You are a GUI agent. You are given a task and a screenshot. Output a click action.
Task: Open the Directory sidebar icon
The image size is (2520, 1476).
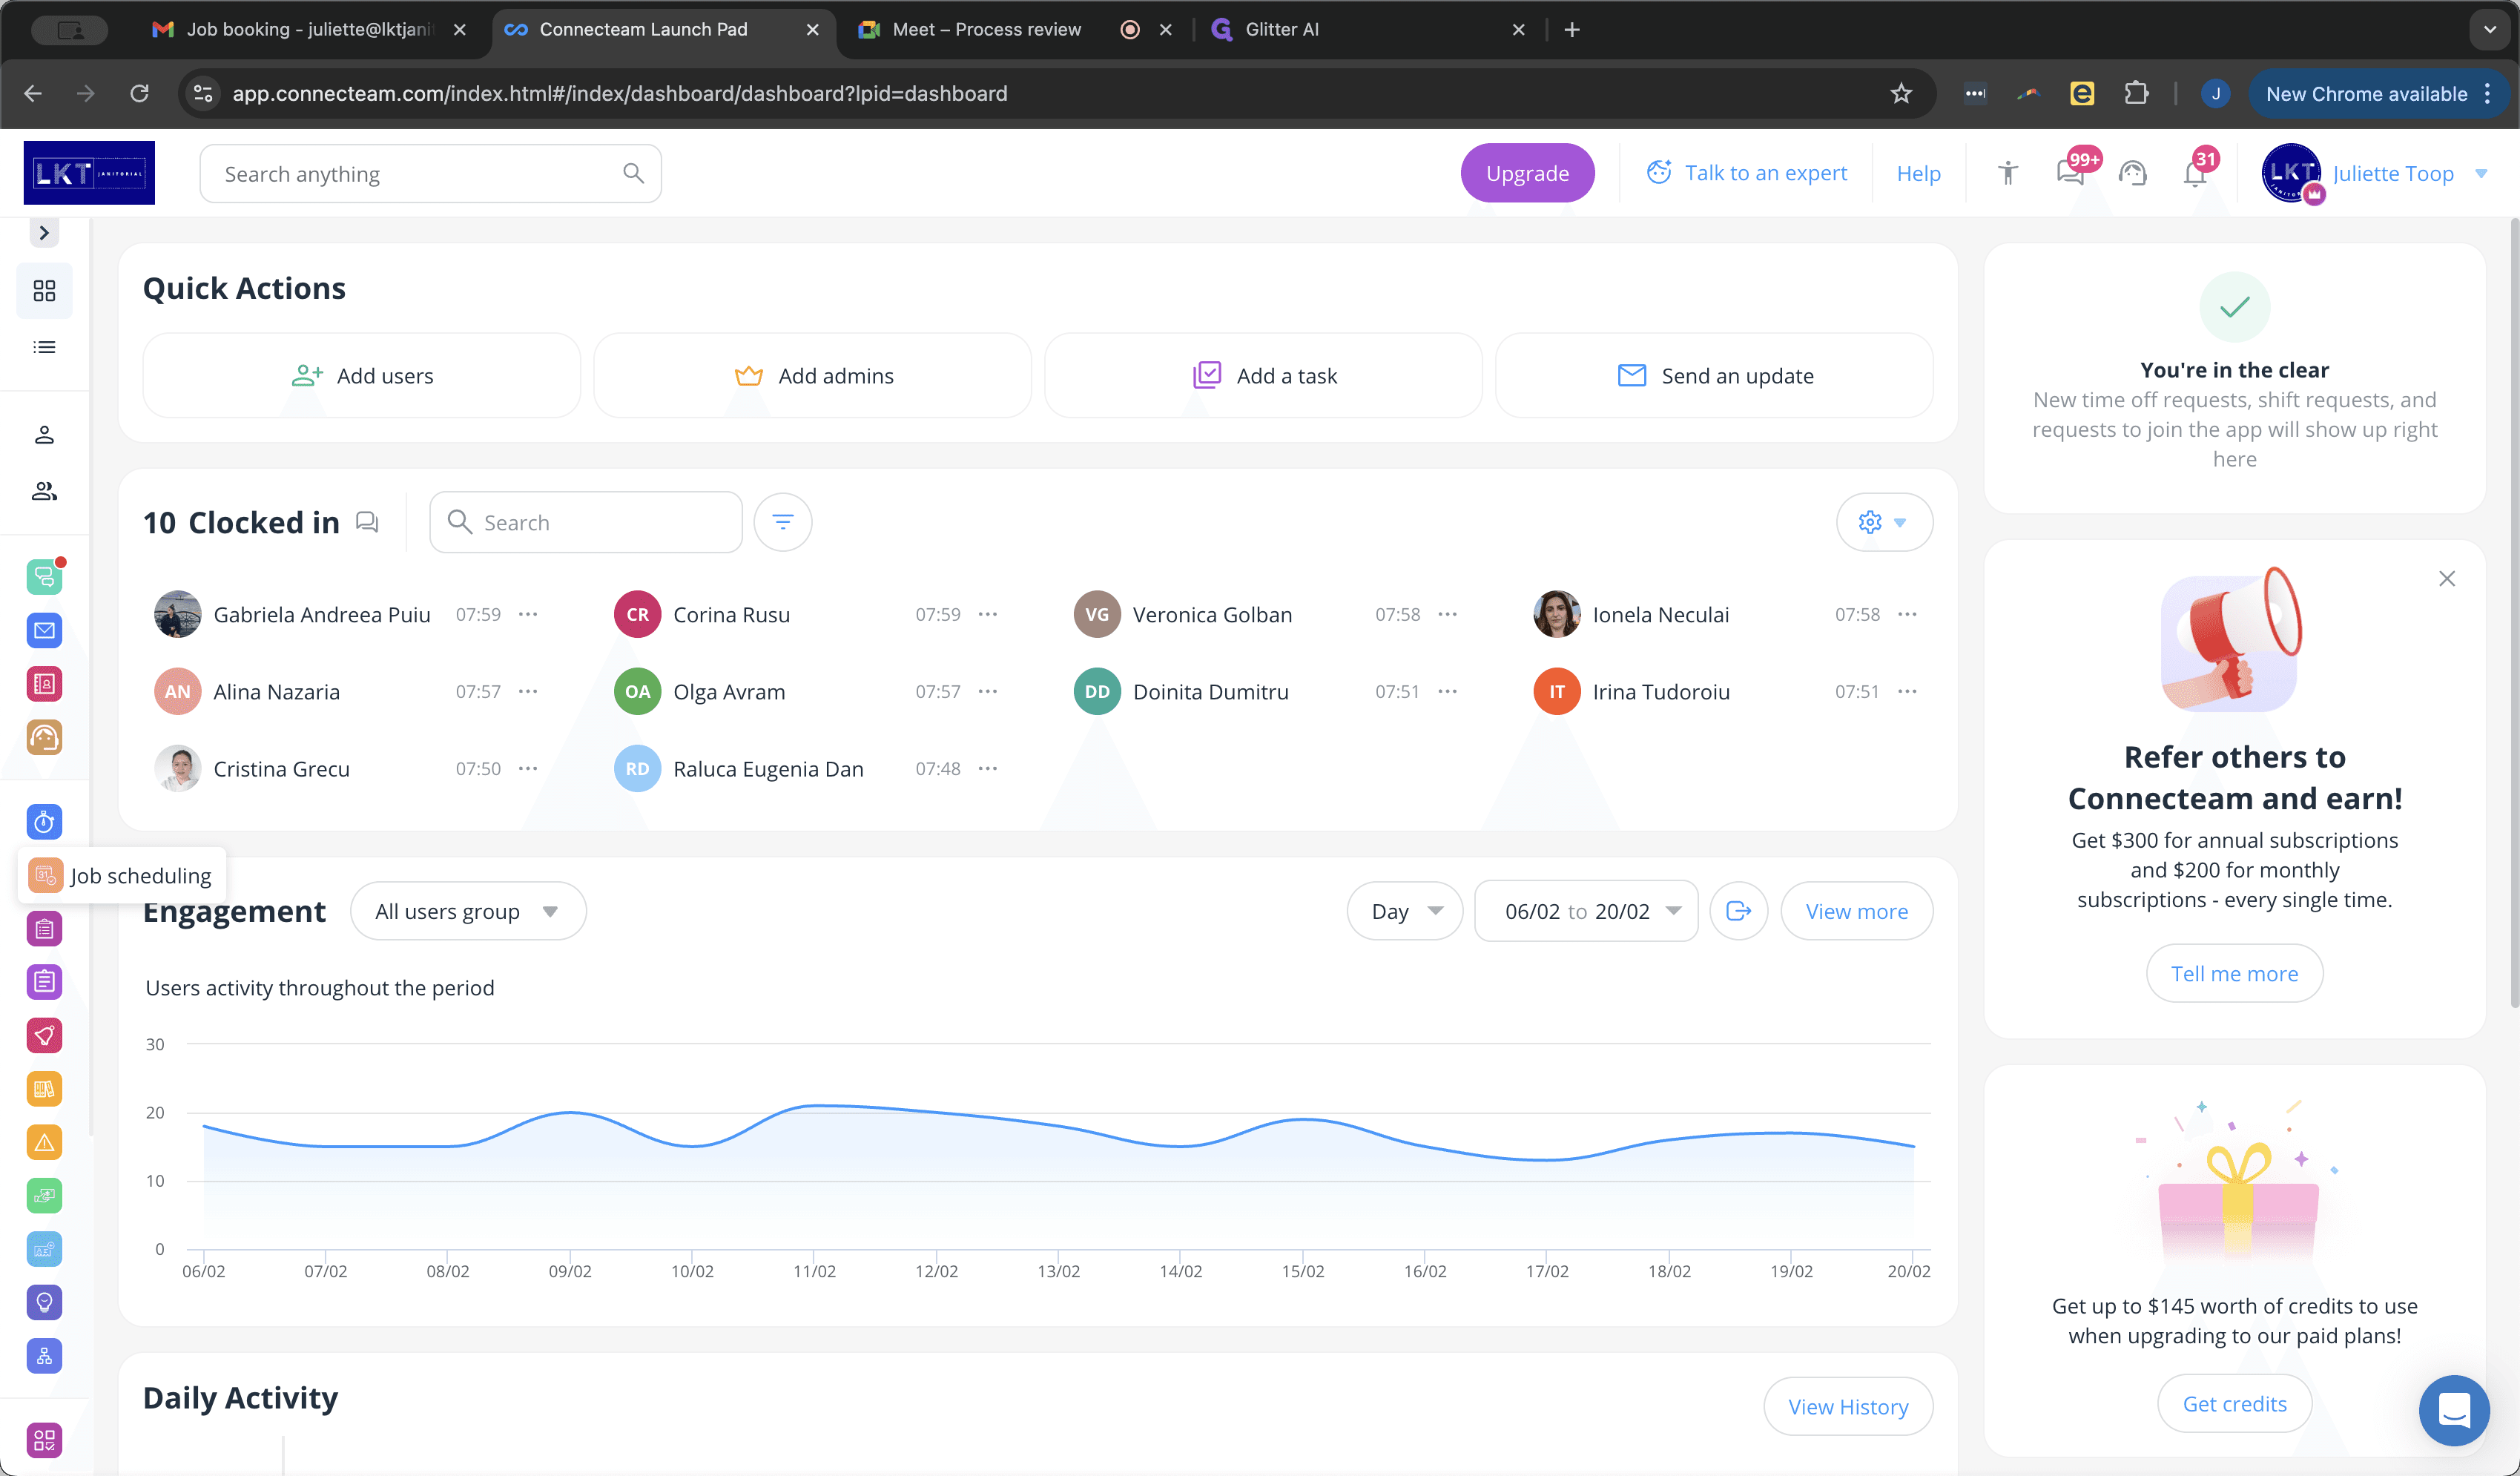click(44, 684)
